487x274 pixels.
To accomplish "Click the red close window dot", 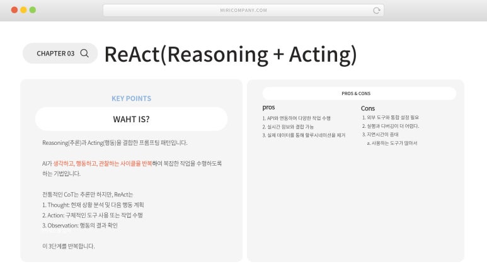I will [x=14, y=10].
